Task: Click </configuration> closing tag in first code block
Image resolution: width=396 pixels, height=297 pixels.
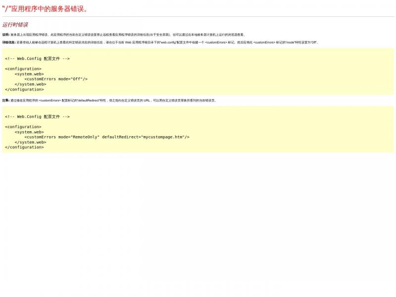Action: (x=24, y=90)
